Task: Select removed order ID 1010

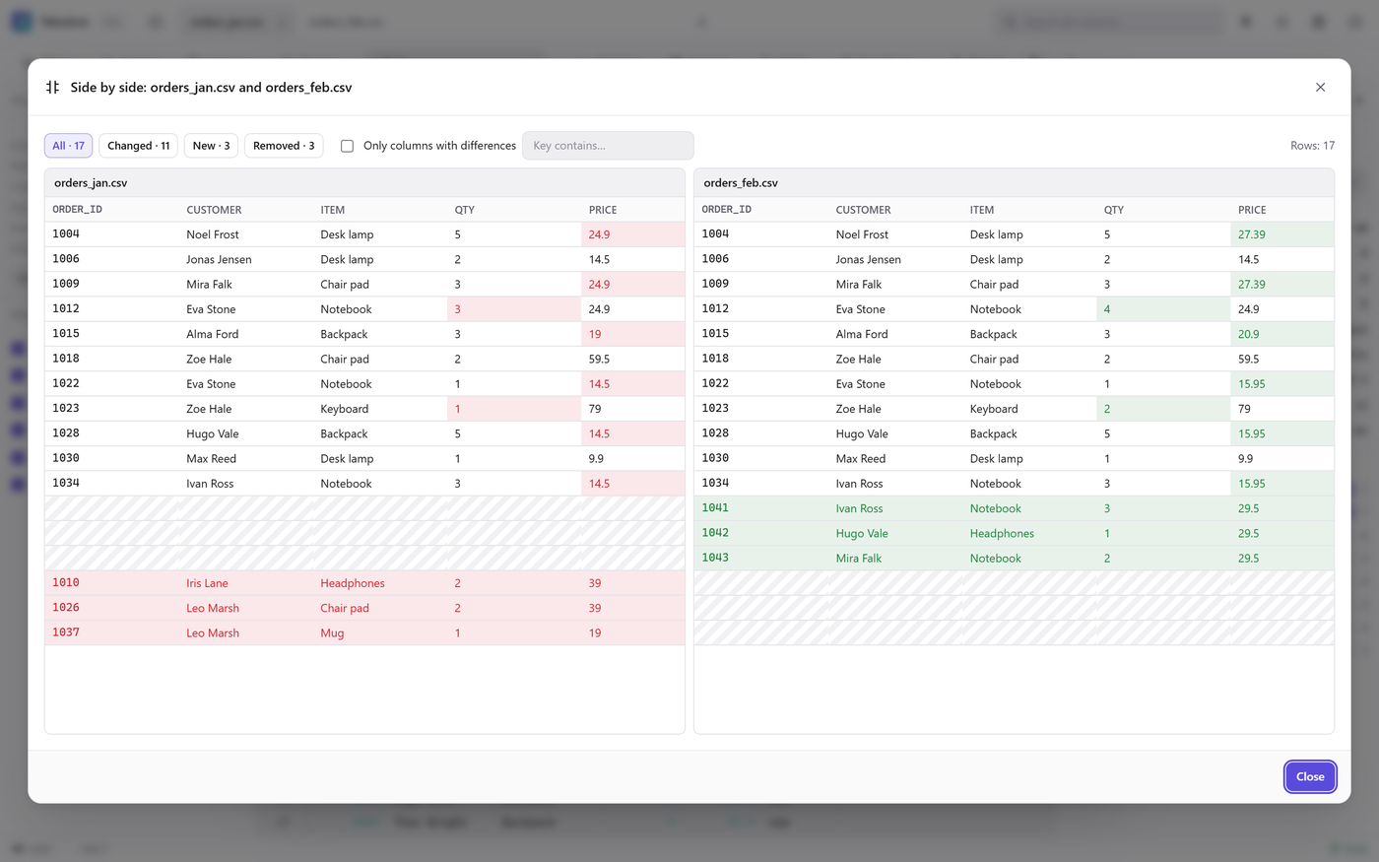Action: click(66, 583)
